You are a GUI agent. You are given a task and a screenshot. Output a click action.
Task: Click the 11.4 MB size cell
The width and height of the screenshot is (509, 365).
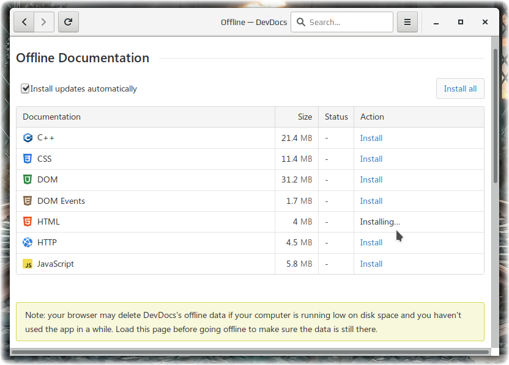297,159
